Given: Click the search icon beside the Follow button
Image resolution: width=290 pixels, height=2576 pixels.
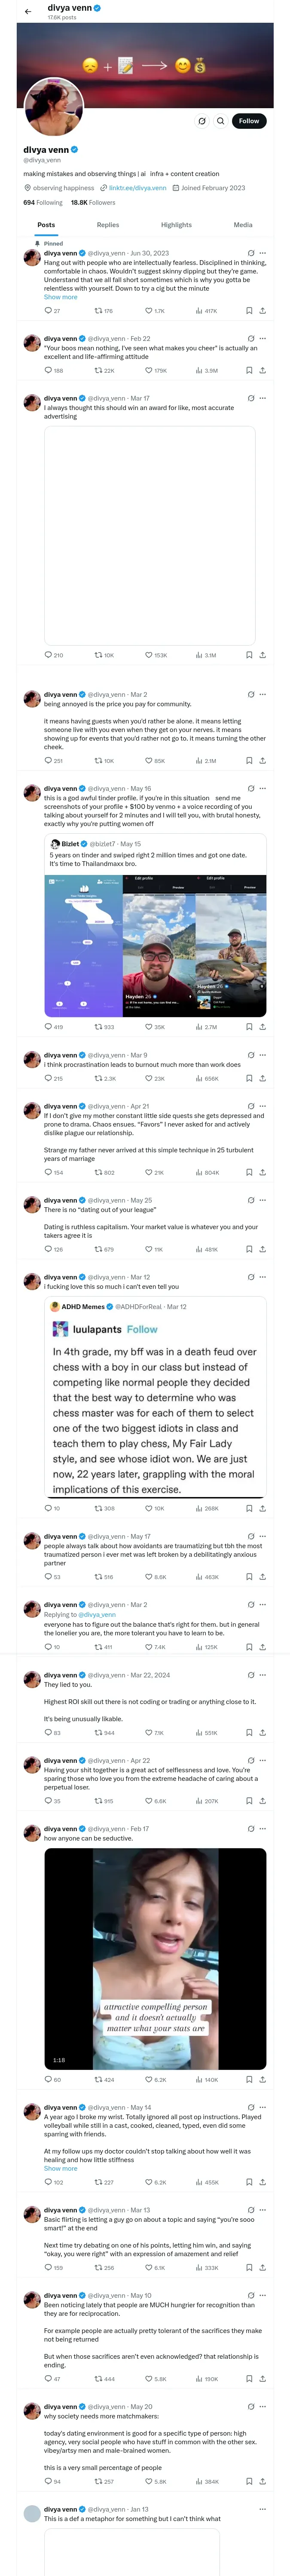Looking at the screenshot, I should (x=202, y=121).
